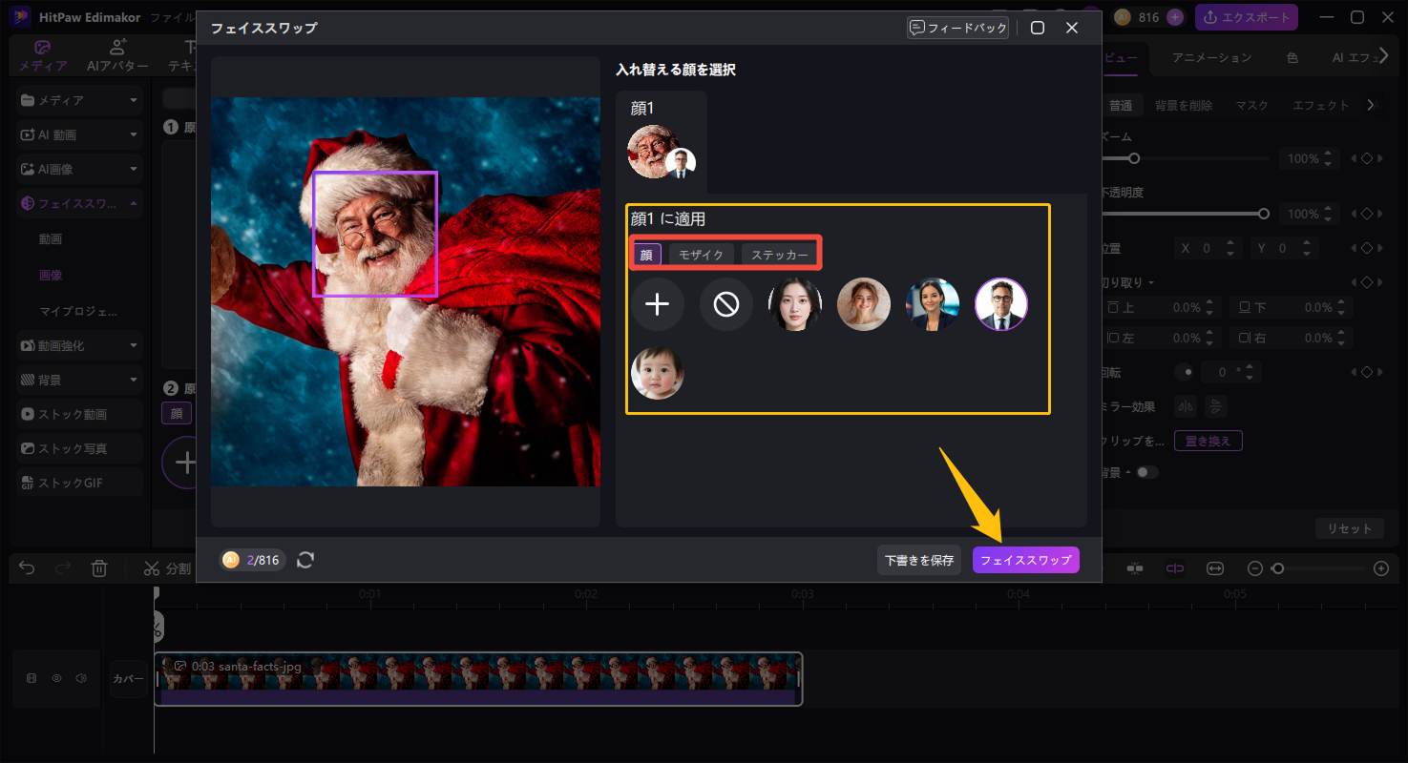Click the refresh credits icon
The width and height of the screenshot is (1408, 763).
[305, 560]
